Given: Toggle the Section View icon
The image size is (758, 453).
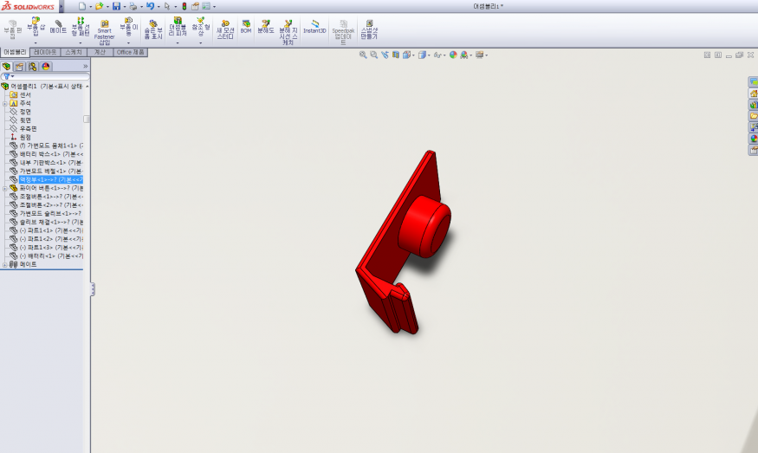Looking at the screenshot, I should [x=395, y=55].
